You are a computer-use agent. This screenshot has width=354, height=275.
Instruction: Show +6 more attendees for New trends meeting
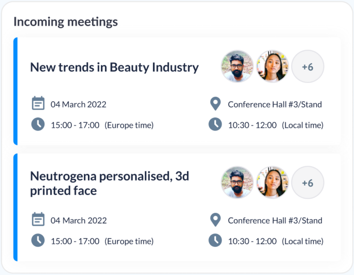point(308,67)
